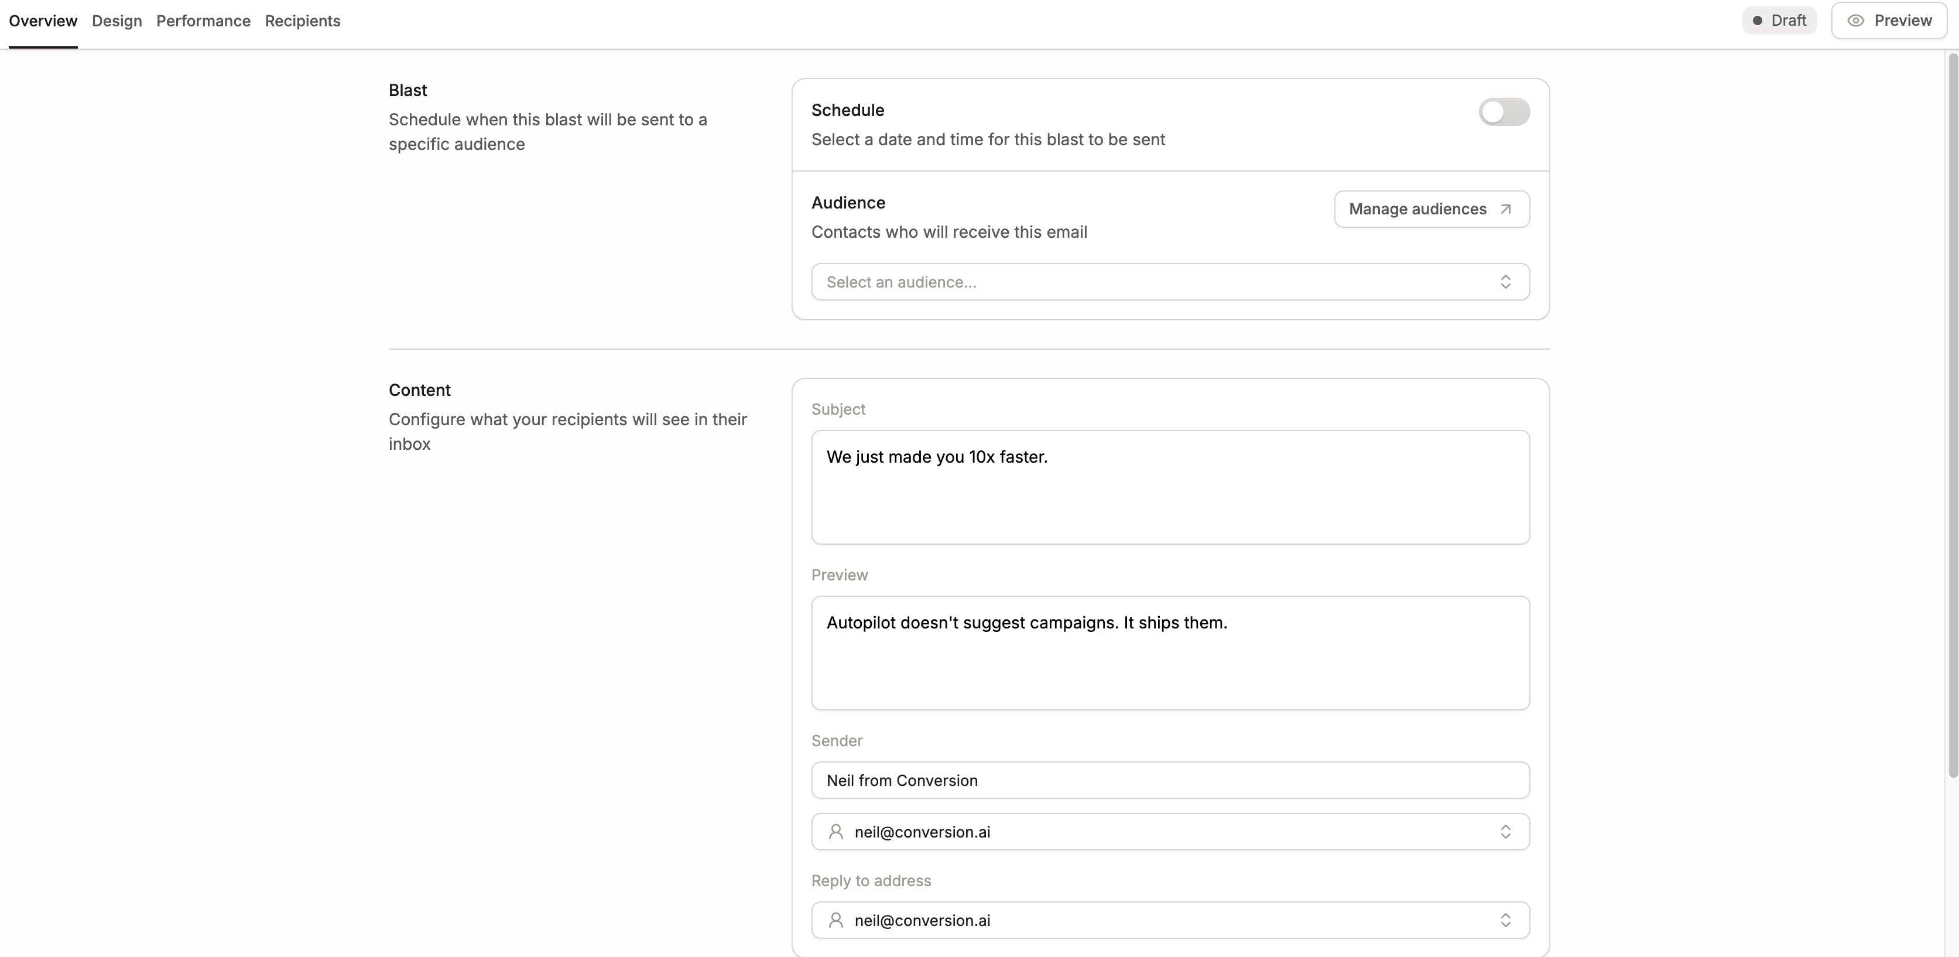Open the Design tab
The width and height of the screenshot is (1959, 957).
point(117,21)
